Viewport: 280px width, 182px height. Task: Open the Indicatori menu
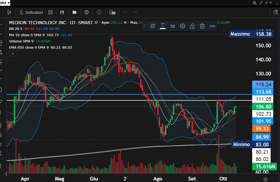click(x=31, y=12)
